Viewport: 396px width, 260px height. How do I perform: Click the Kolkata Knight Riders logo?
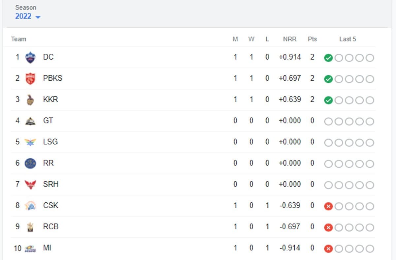click(30, 100)
